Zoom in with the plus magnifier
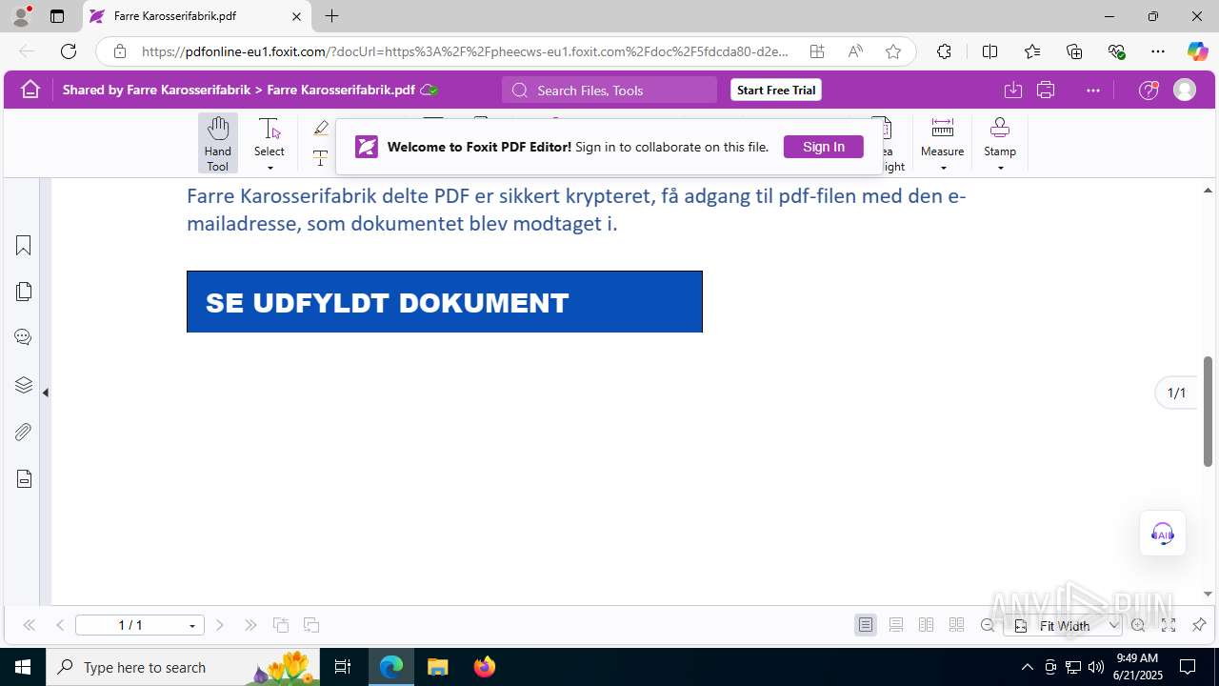 click(1138, 625)
